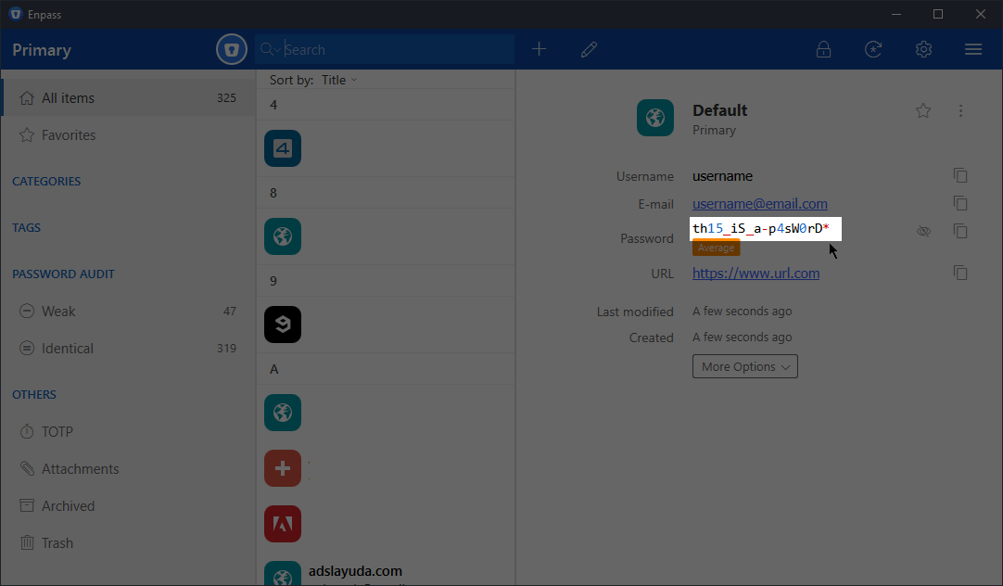
Task: Maximize the Enpass window
Action: pyautogui.click(x=938, y=14)
